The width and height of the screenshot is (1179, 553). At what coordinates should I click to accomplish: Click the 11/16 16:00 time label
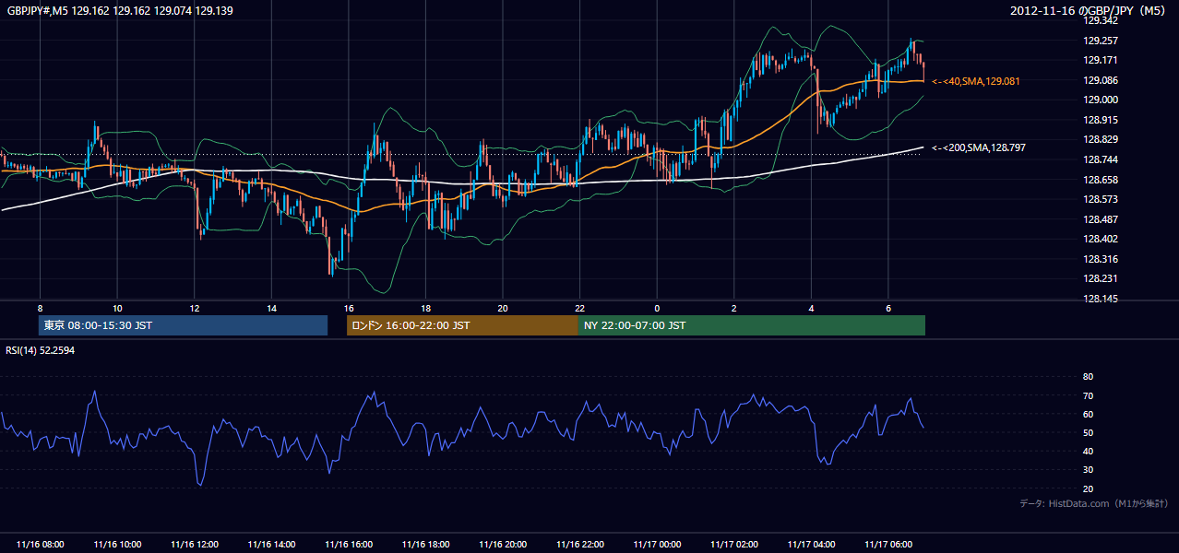tap(348, 545)
